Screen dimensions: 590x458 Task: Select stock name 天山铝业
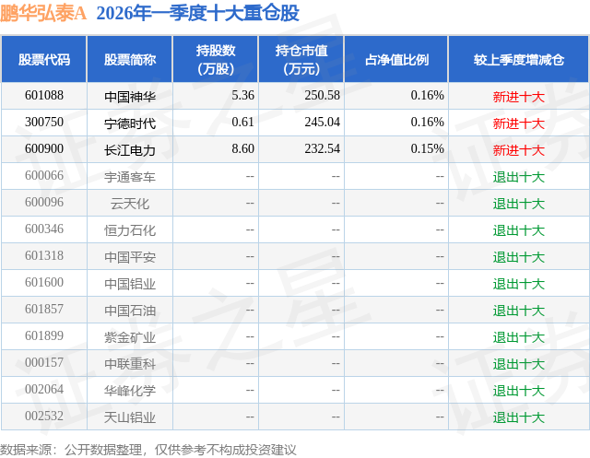point(130,417)
